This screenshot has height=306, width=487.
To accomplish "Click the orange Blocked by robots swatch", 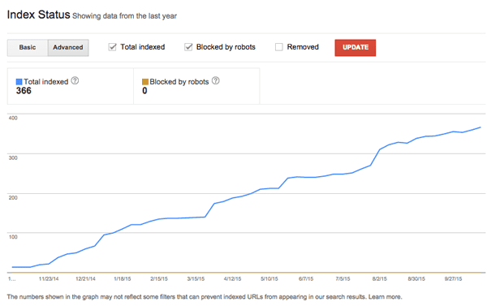I will [x=145, y=82].
